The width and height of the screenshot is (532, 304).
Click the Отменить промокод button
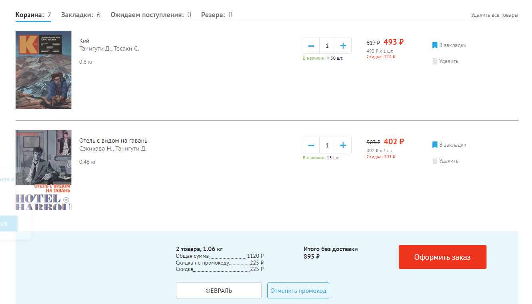(x=298, y=291)
